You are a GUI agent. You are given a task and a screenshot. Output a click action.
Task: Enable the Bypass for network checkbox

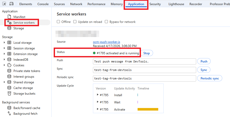[x=106, y=22]
